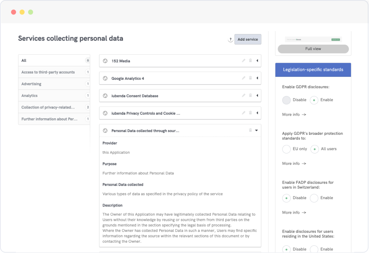Enable FADP disclosures for Switzerland users
The image size is (369, 253).
pos(314,198)
